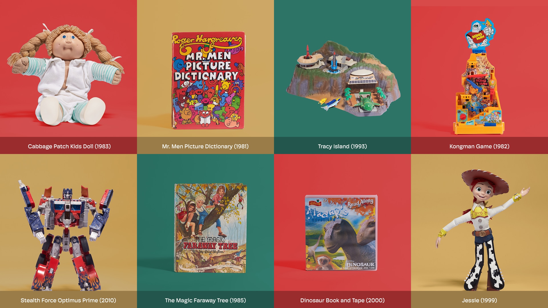Select the Kongman game toy image

click(x=479, y=76)
